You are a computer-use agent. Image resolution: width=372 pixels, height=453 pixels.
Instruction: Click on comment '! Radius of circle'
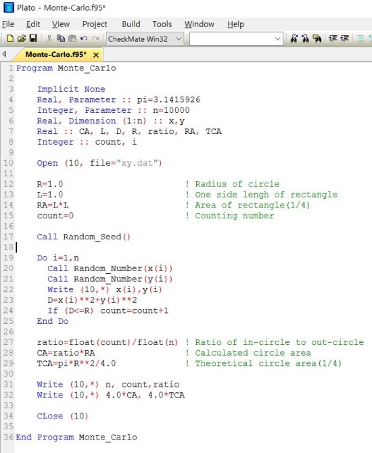[x=233, y=184]
